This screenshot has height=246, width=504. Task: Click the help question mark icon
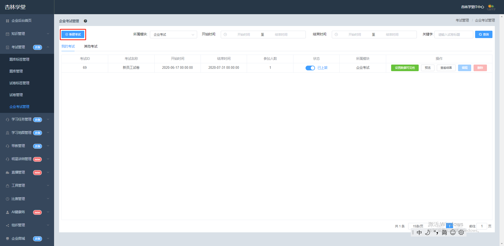coord(85,21)
